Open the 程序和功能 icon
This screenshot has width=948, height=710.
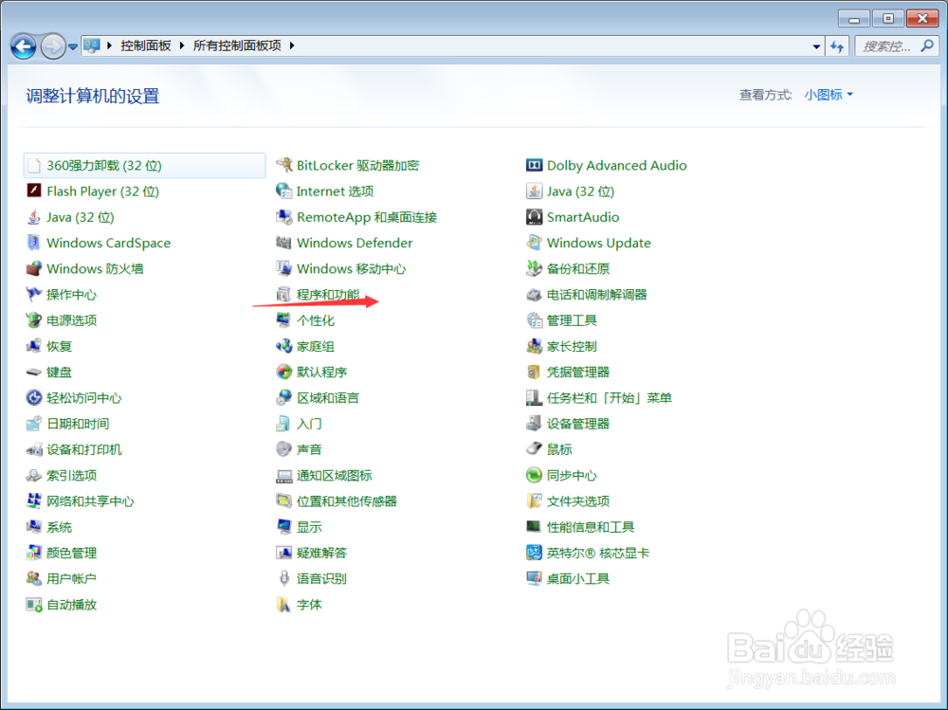click(284, 295)
